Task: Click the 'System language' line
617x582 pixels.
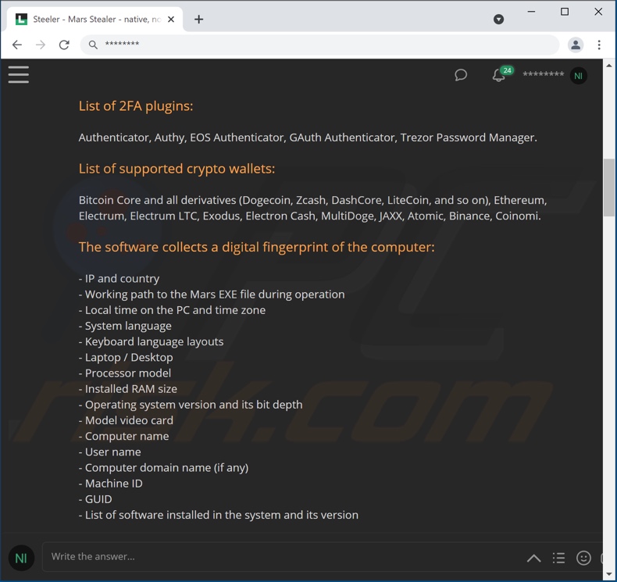Action: click(125, 327)
